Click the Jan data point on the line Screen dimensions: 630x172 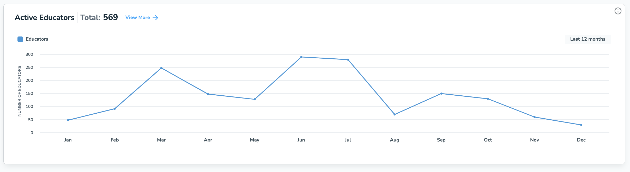(68, 120)
